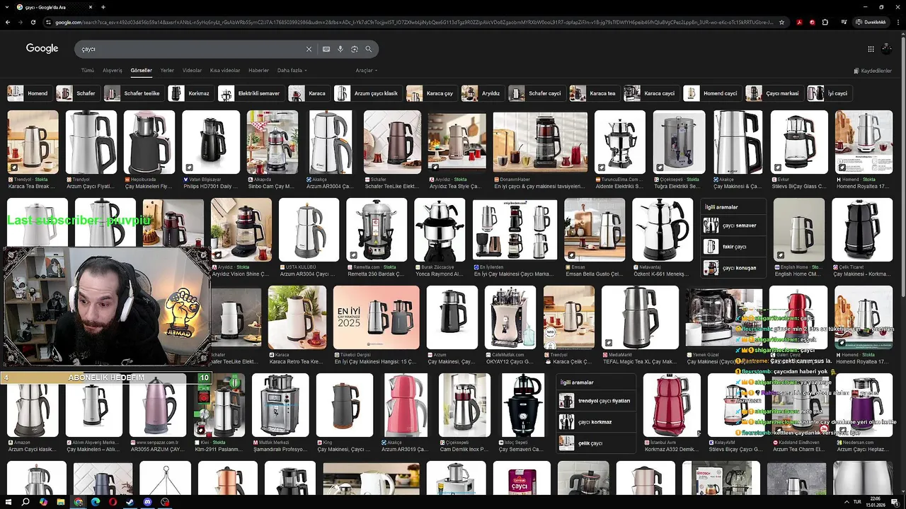Click the browser address bar

click(x=413, y=22)
